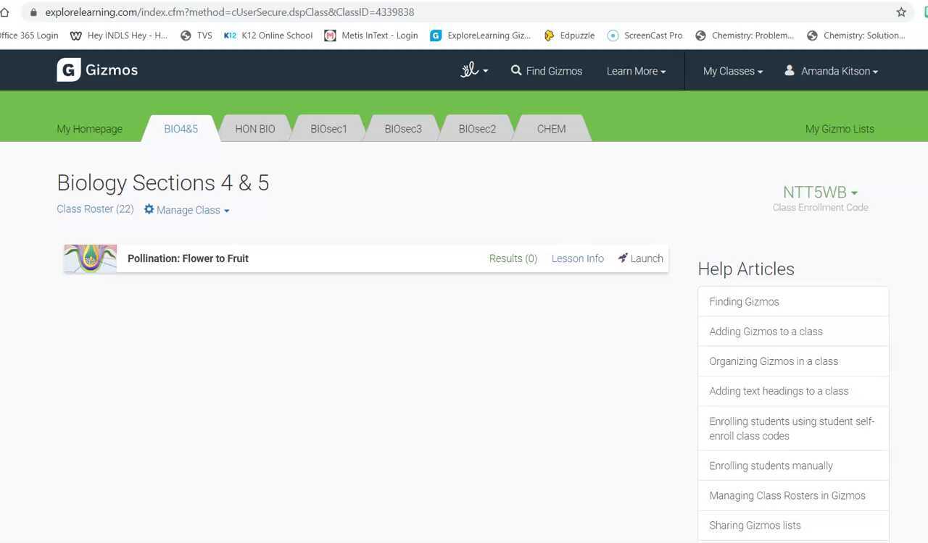Open the Class Roster (22) link

[96, 209]
